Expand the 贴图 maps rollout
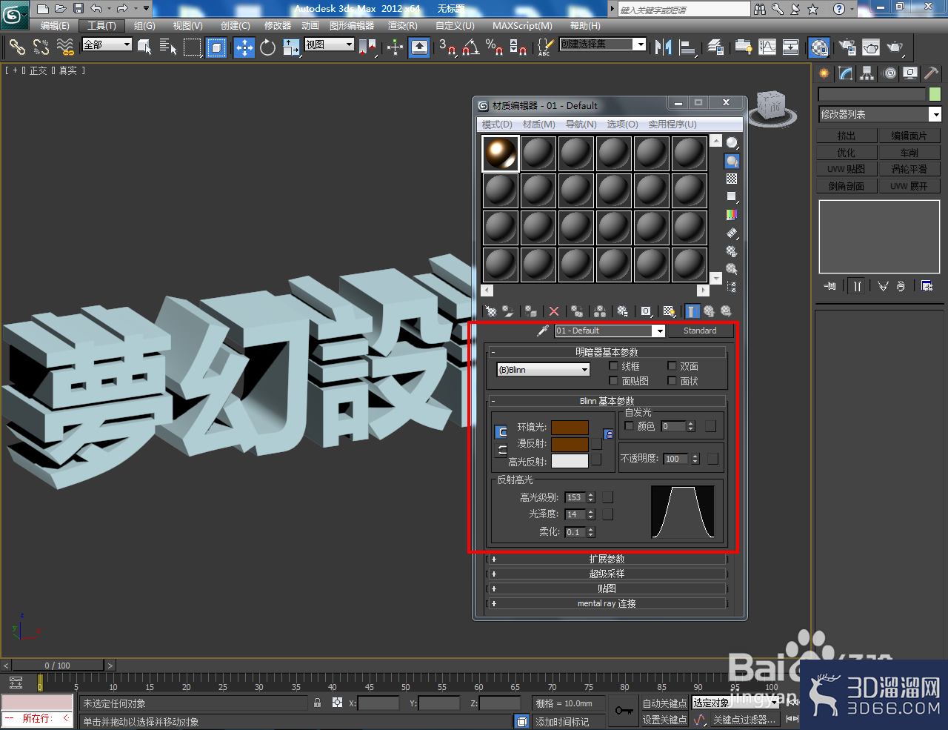948x730 pixels. (x=607, y=588)
